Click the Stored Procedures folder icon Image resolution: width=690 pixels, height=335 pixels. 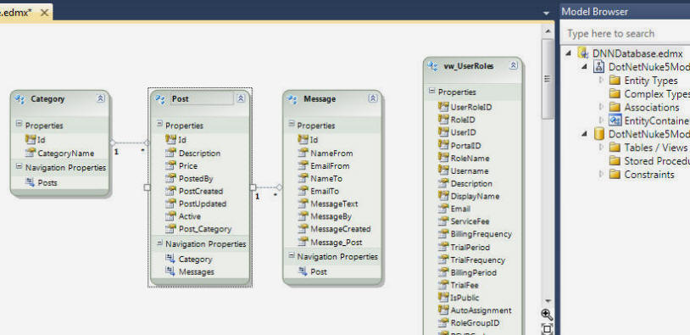(x=615, y=160)
